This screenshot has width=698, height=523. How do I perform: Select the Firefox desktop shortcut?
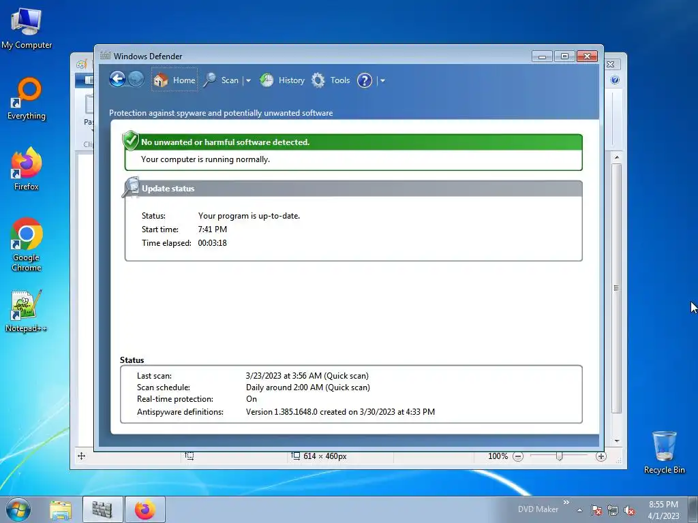[x=27, y=169]
